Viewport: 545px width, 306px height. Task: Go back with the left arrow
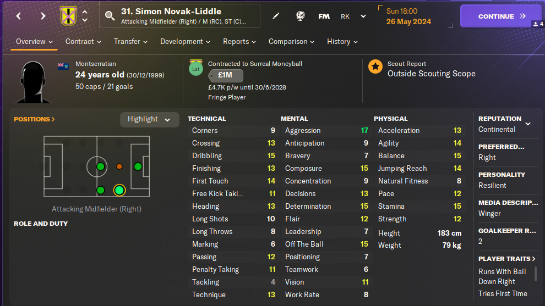click(x=19, y=16)
